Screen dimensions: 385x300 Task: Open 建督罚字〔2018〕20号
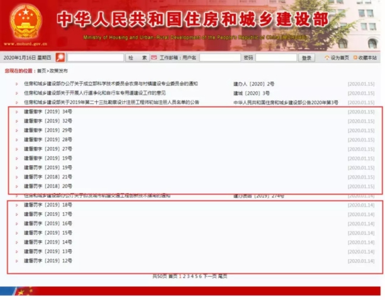[x=48, y=186]
